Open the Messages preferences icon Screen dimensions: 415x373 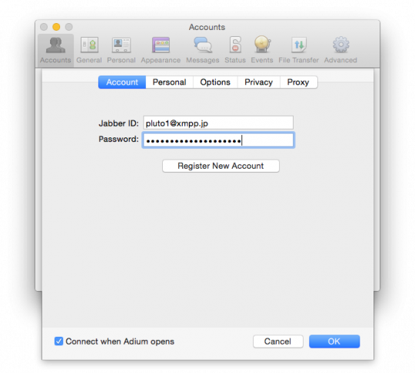(x=203, y=45)
